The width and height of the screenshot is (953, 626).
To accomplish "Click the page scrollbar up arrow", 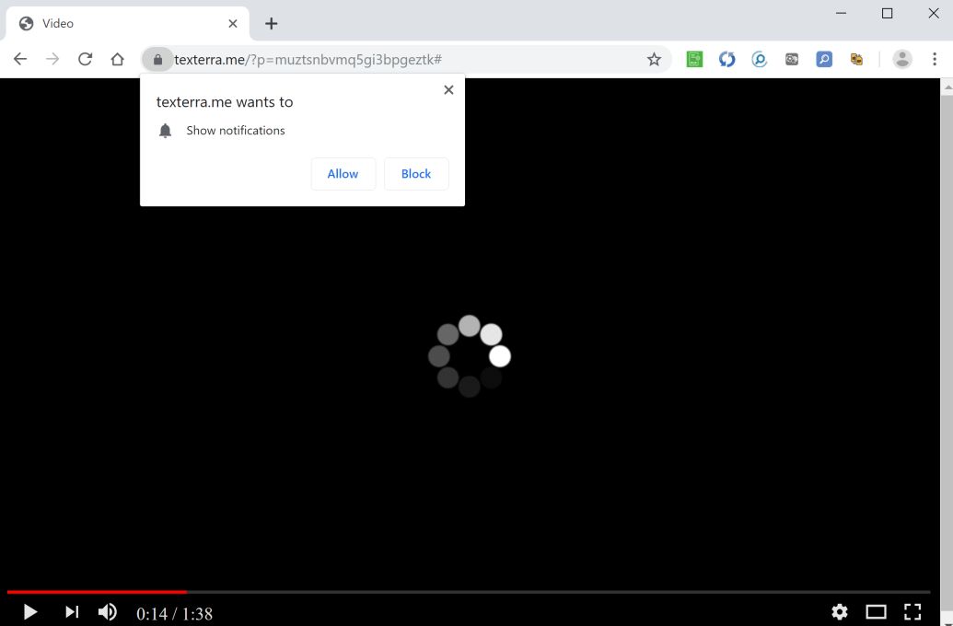I will 947,87.
